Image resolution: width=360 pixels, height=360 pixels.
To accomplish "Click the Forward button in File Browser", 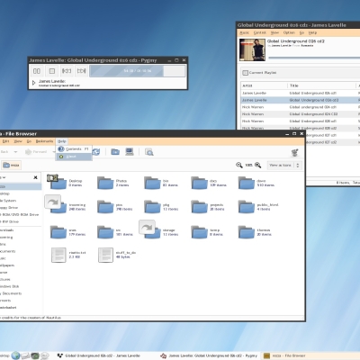I will coord(36,152).
